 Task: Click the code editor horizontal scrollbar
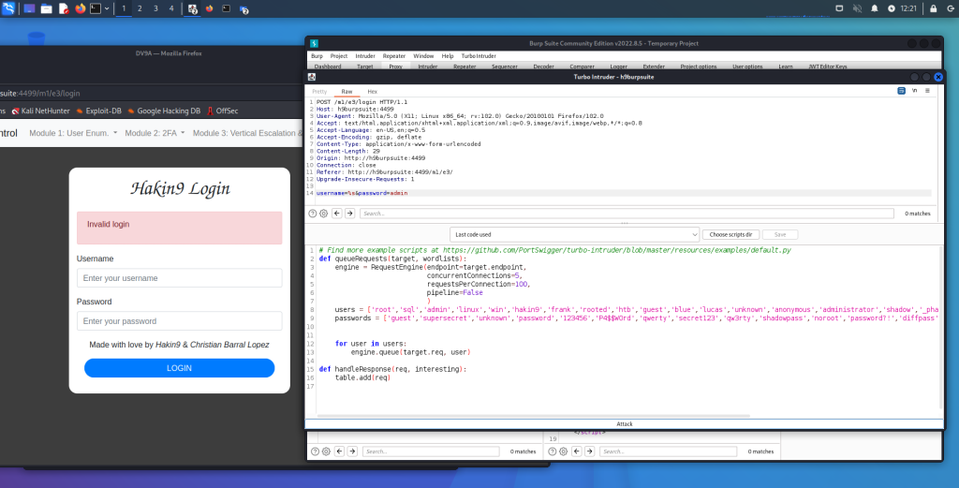click(533, 416)
